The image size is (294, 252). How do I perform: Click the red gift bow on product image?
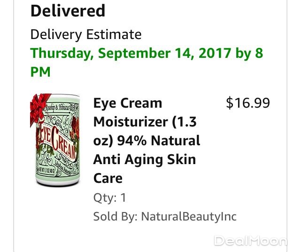[x=39, y=110]
